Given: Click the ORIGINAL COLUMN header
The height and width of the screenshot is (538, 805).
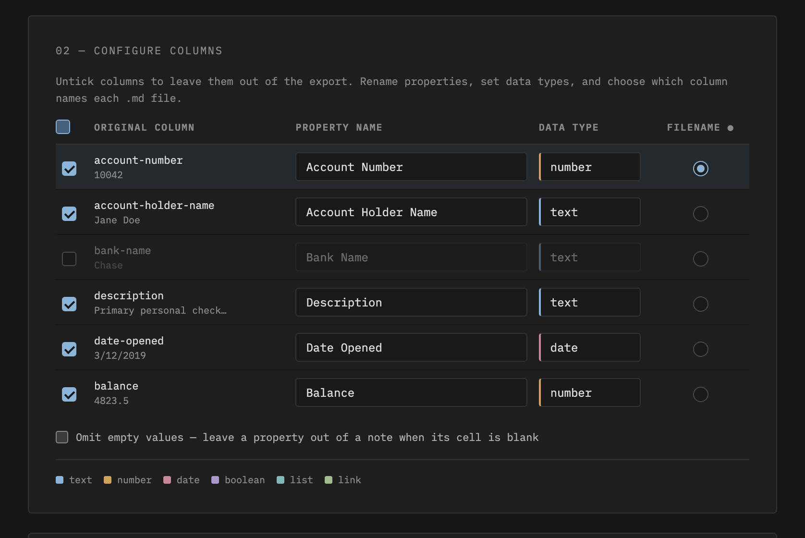Looking at the screenshot, I should point(144,127).
